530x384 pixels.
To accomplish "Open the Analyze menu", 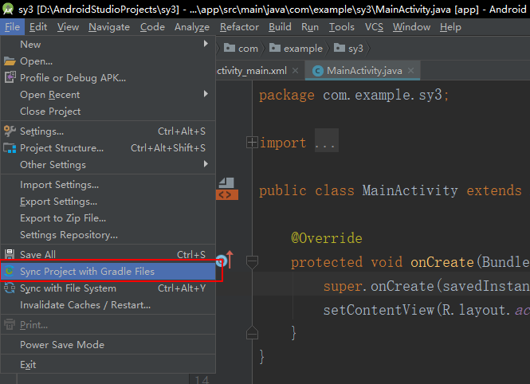I will click(x=192, y=27).
